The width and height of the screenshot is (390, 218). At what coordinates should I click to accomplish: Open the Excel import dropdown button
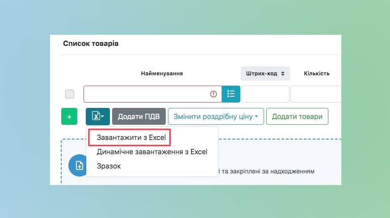(97, 116)
